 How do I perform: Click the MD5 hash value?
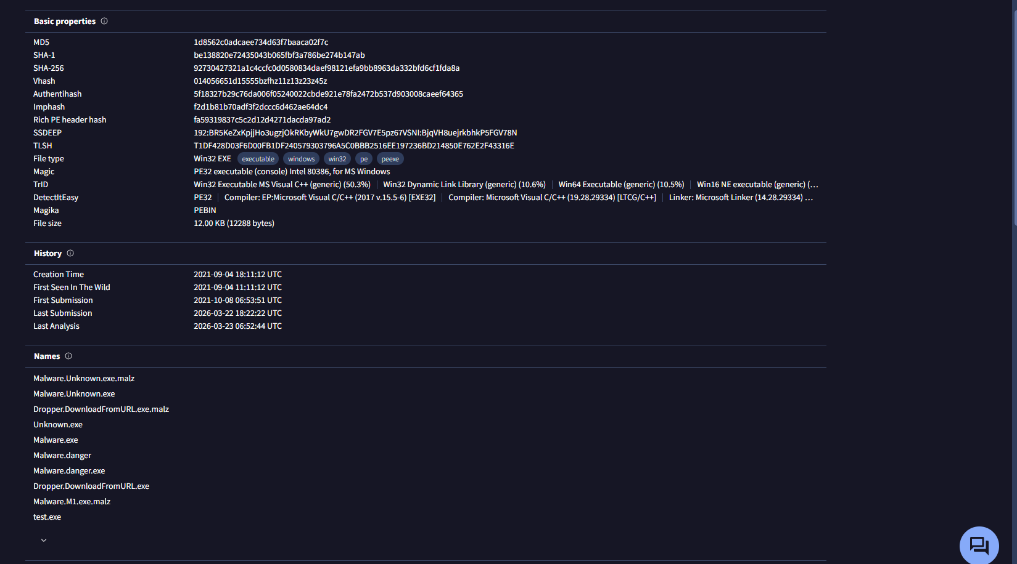(261, 42)
